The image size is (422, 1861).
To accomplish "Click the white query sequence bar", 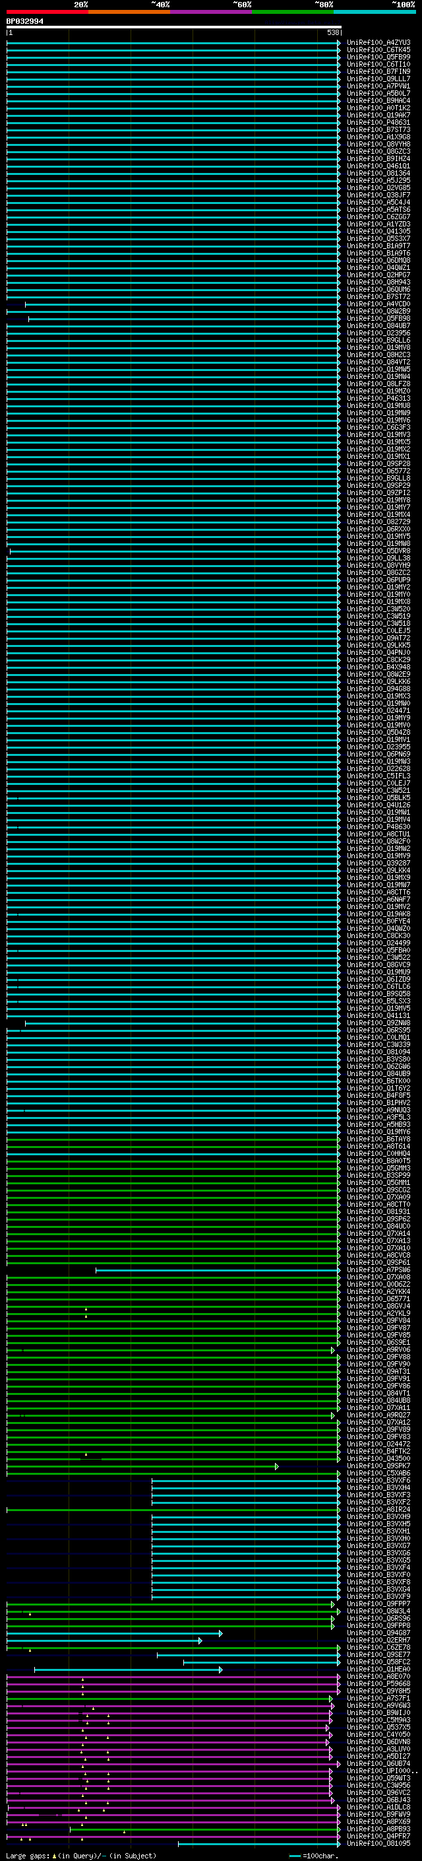I will (174, 26).
